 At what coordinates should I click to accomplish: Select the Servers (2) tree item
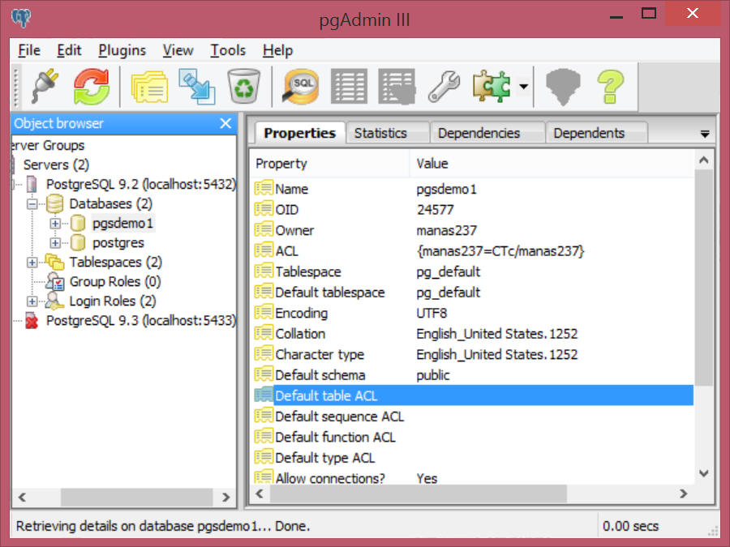coord(56,165)
